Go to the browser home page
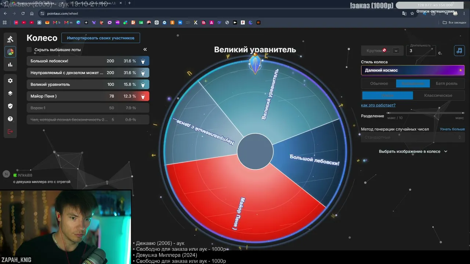 pyautogui.click(x=32, y=13)
